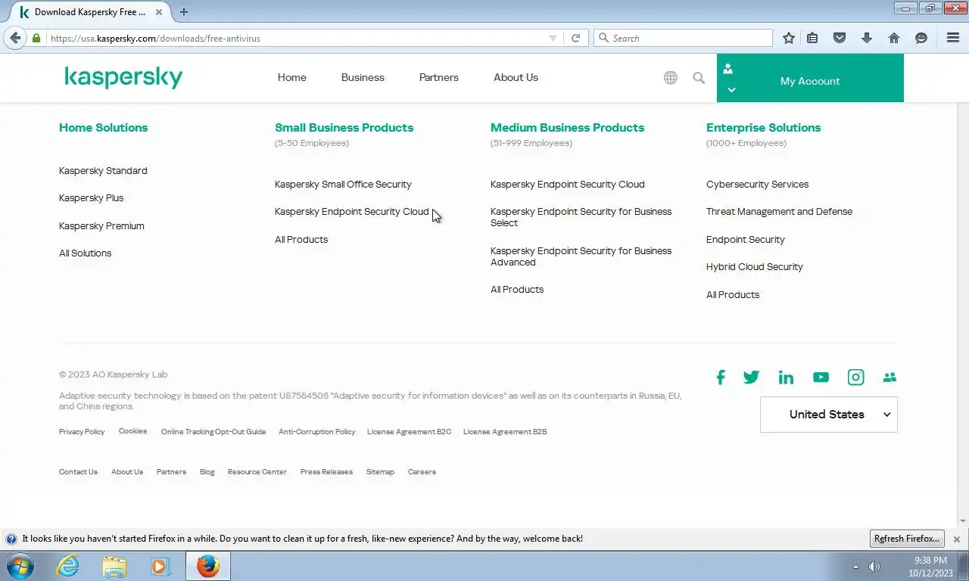Open Kaspersky Twitter page icon
The width and height of the screenshot is (969, 581).
click(x=751, y=377)
